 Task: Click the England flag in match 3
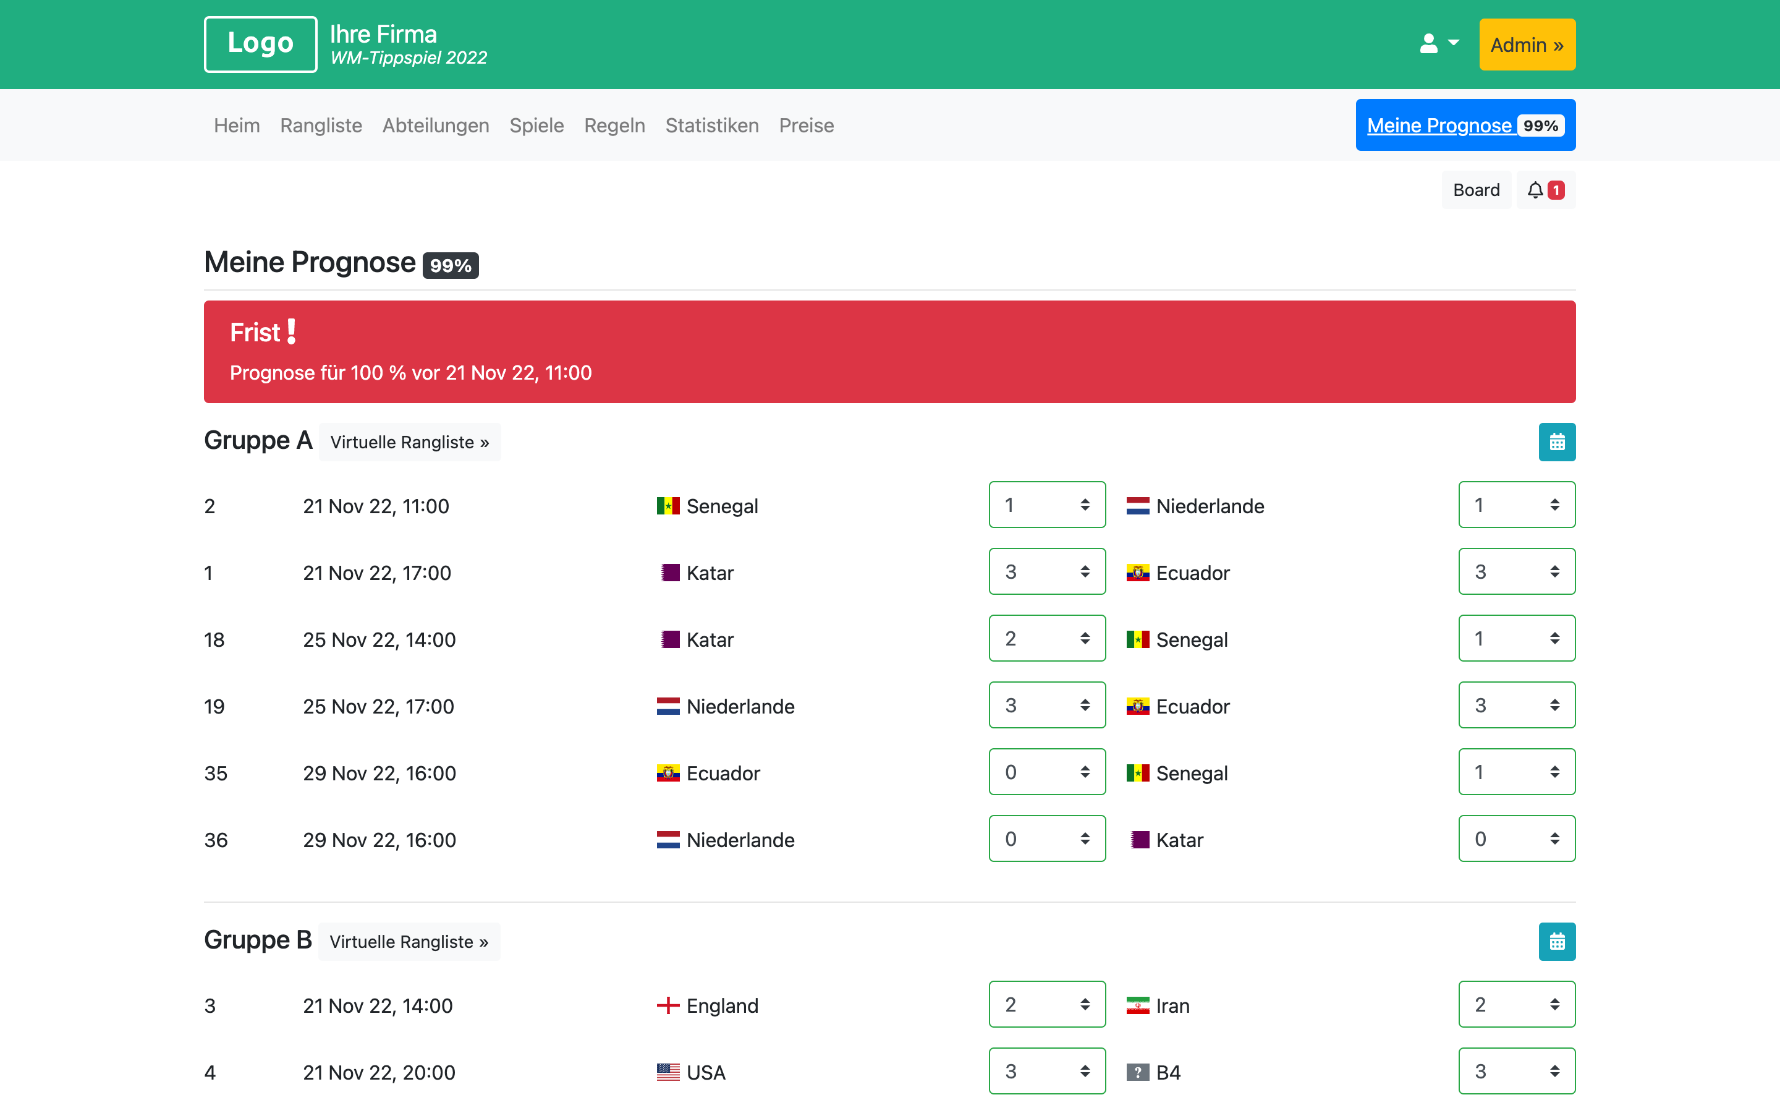[668, 1005]
